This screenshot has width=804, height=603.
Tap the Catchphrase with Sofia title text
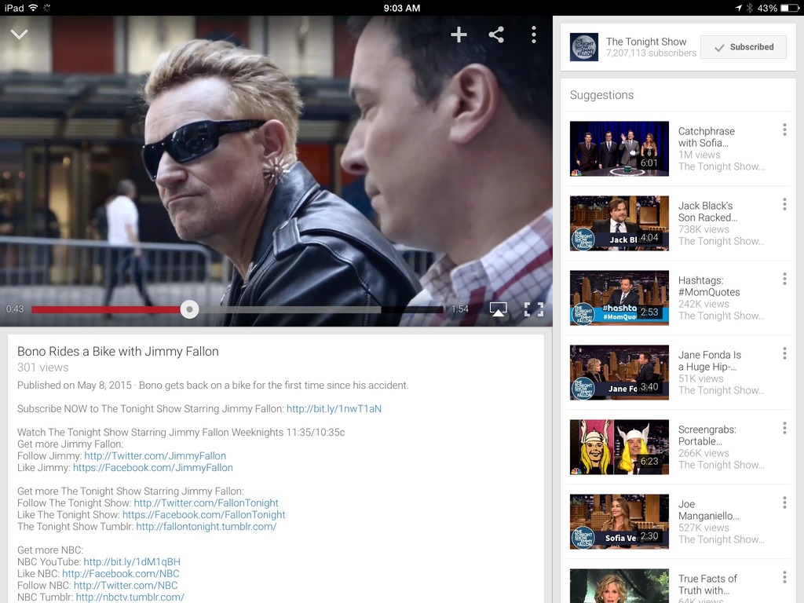706,137
